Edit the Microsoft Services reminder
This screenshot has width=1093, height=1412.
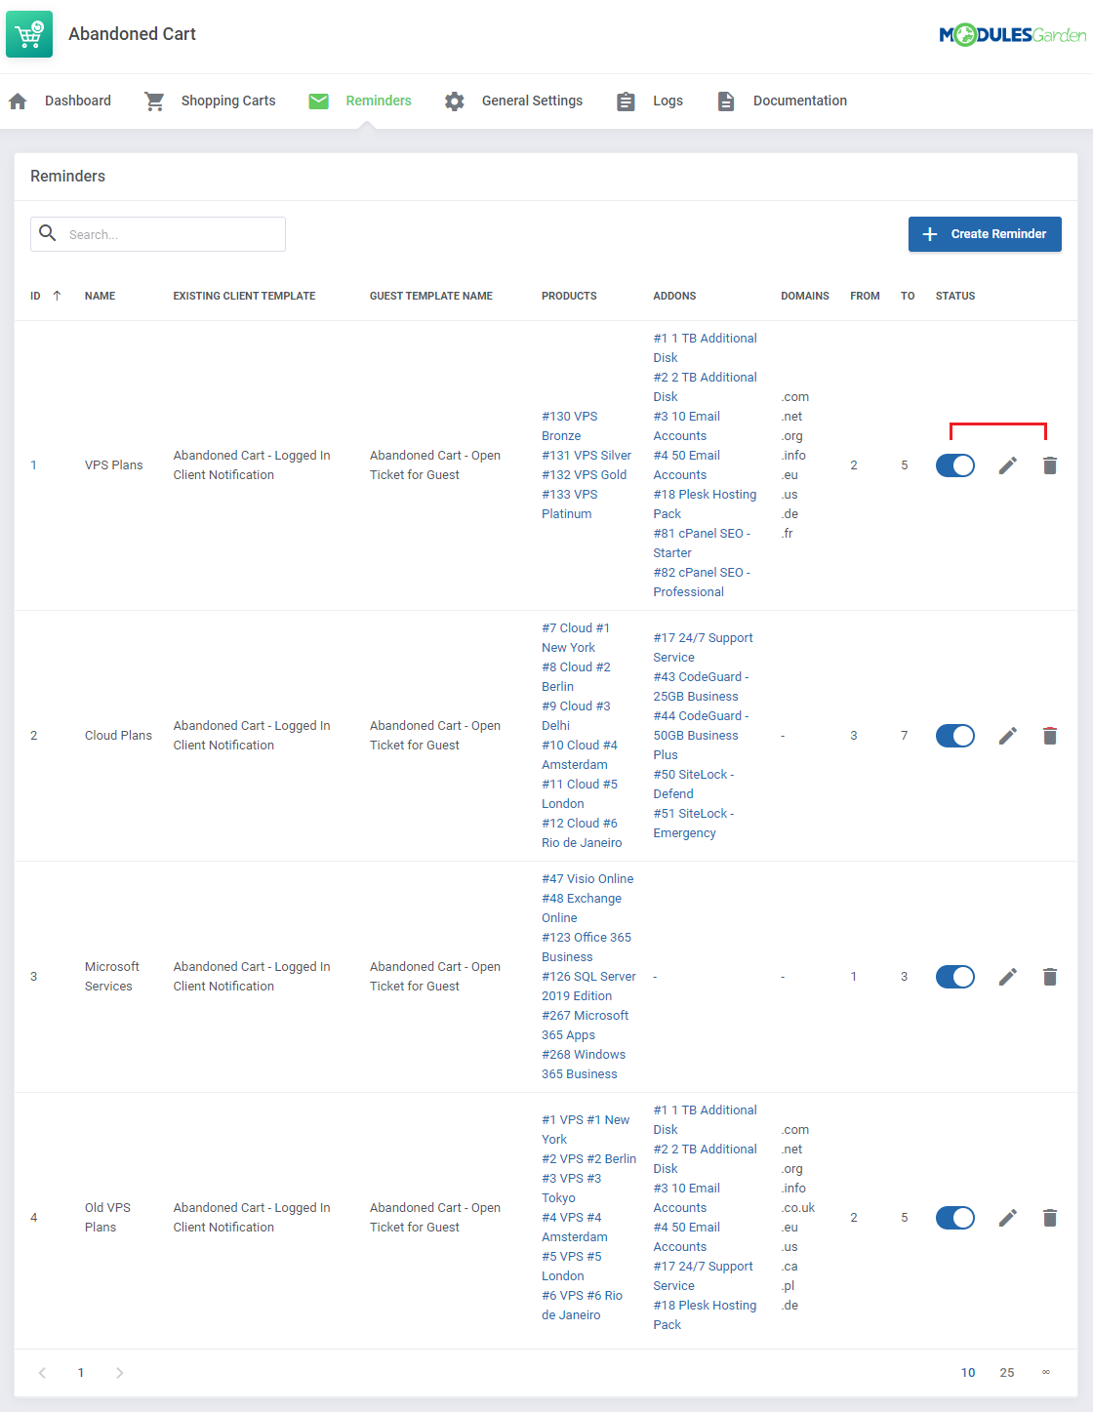[x=1008, y=977]
